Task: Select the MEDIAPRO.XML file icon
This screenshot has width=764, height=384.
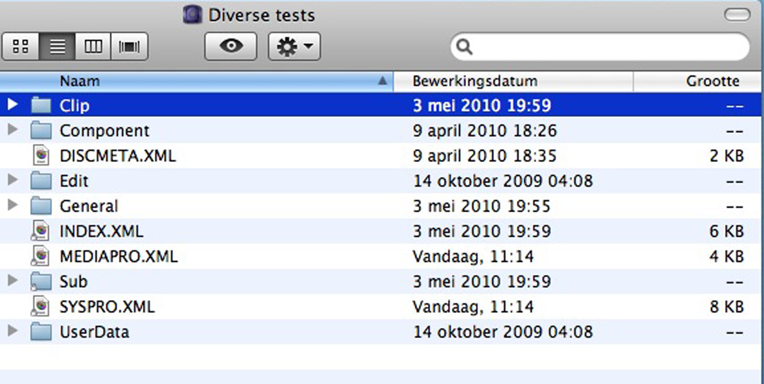Action: coord(41,256)
